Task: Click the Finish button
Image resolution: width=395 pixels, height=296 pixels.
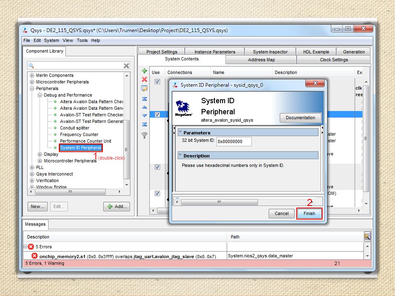Action: [309, 213]
